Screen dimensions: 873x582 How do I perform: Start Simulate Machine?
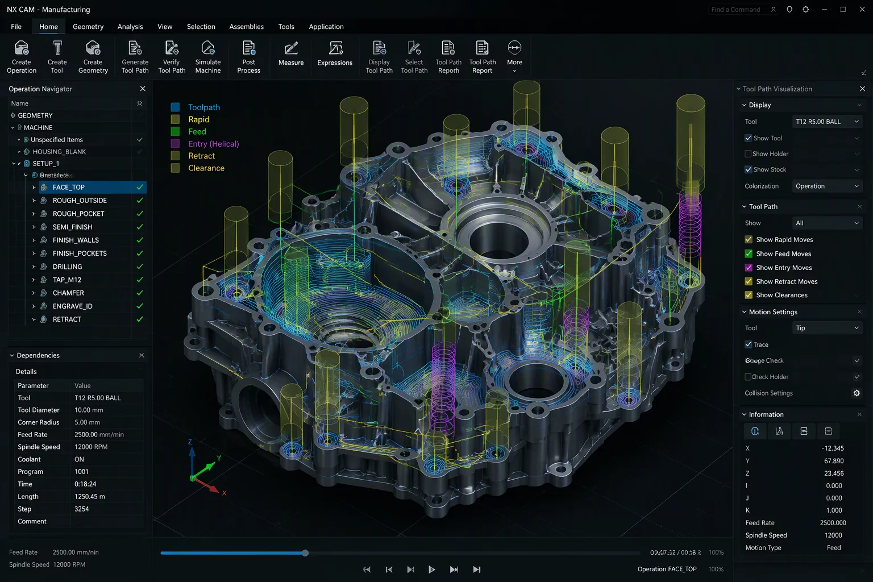coord(208,57)
